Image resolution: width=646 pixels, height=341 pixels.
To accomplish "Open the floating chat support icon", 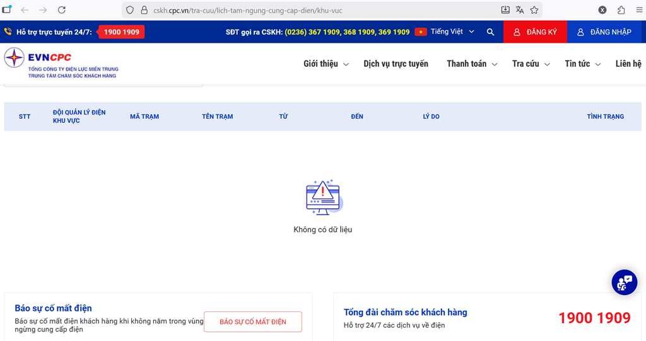I will 624,282.
